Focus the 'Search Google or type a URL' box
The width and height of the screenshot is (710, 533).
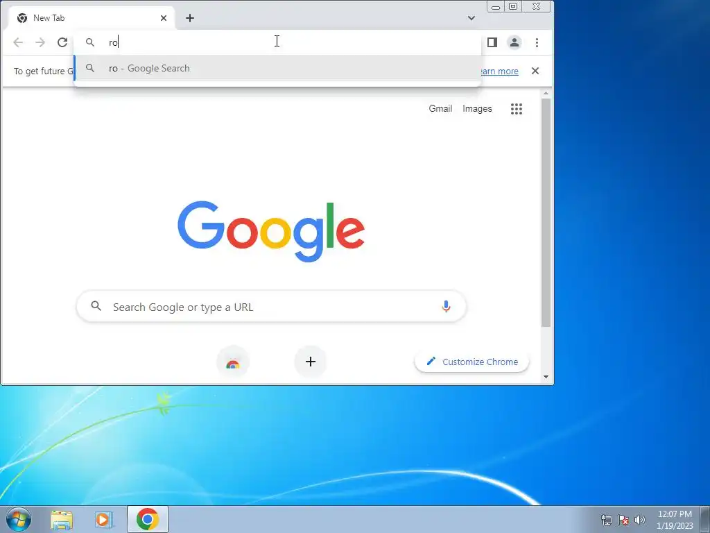[271, 307]
